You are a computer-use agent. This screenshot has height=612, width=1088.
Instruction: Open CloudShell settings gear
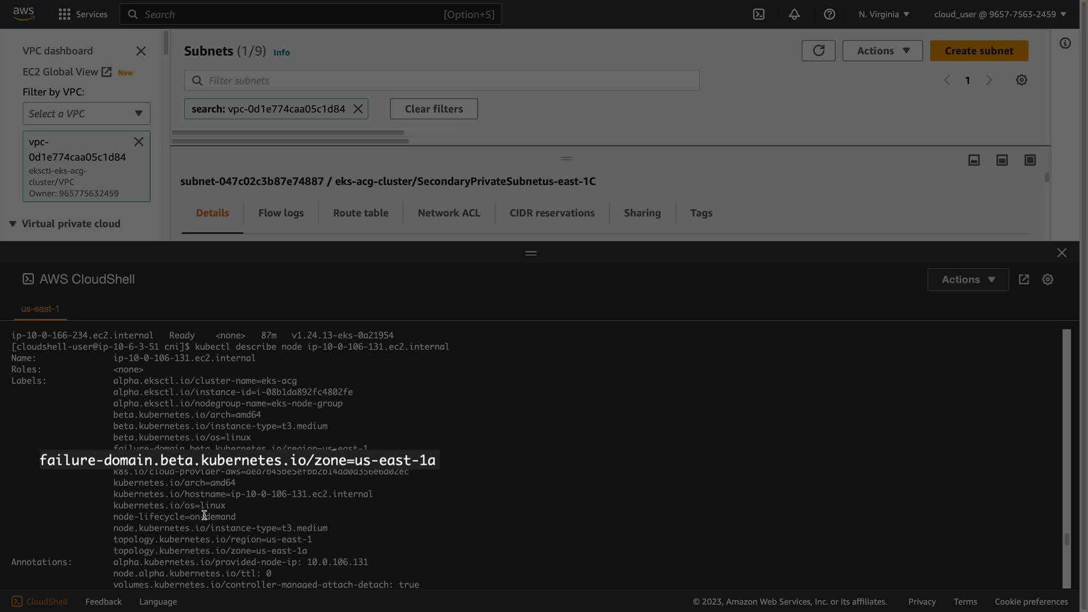click(x=1047, y=279)
